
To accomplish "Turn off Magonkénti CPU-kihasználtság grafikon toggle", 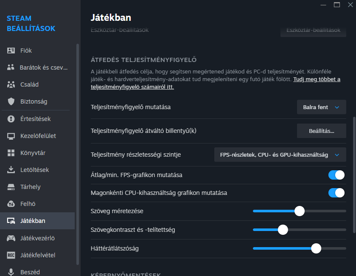I will tap(336, 193).
